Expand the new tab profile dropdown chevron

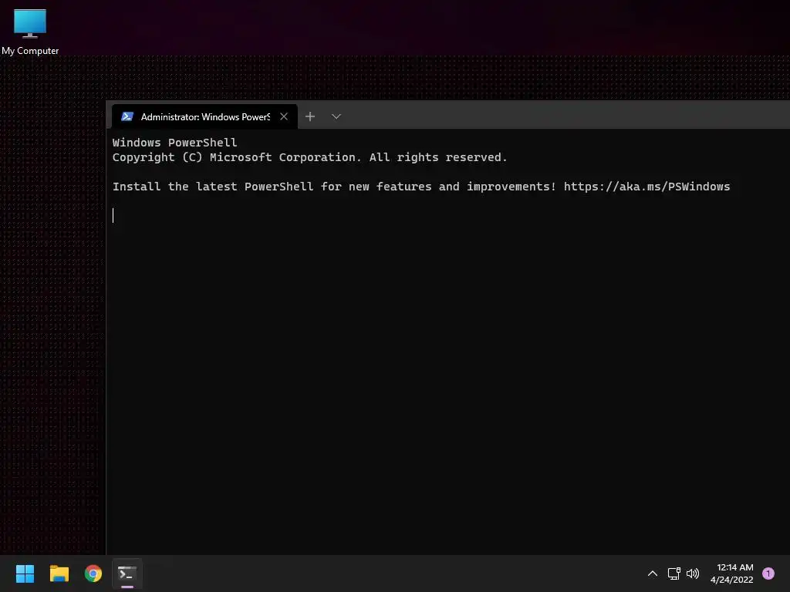(x=336, y=117)
